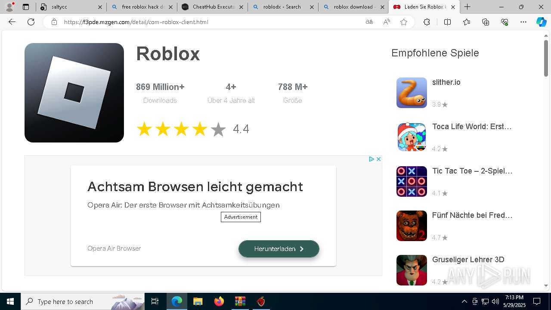Click the Achtsam Browsen ad headline
Screen dimensions: 551x310
(x=195, y=186)
